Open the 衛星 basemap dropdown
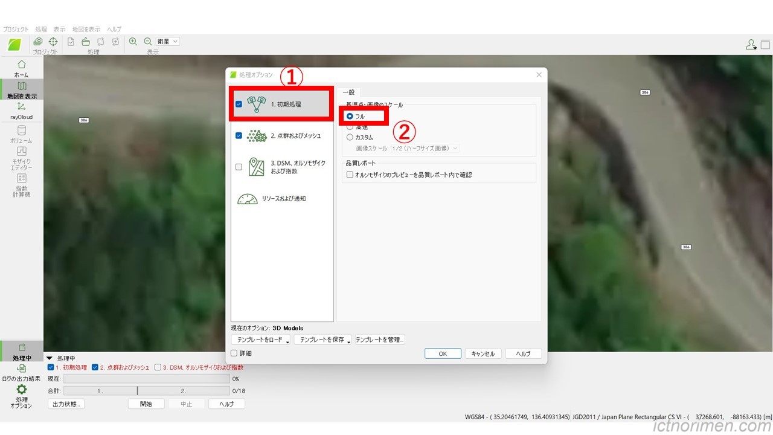773x435 pixels. pos(166,41)
